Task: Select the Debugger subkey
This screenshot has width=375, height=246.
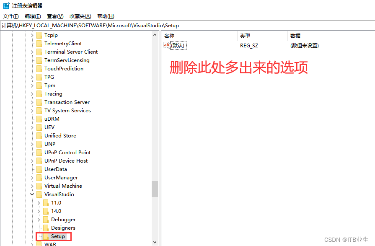Action: (63, 220)
